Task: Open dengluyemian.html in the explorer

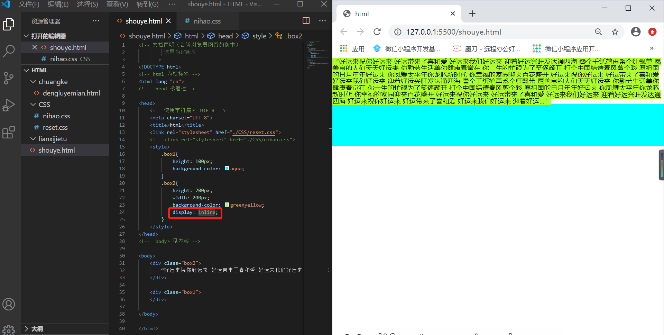Action: 65,93
